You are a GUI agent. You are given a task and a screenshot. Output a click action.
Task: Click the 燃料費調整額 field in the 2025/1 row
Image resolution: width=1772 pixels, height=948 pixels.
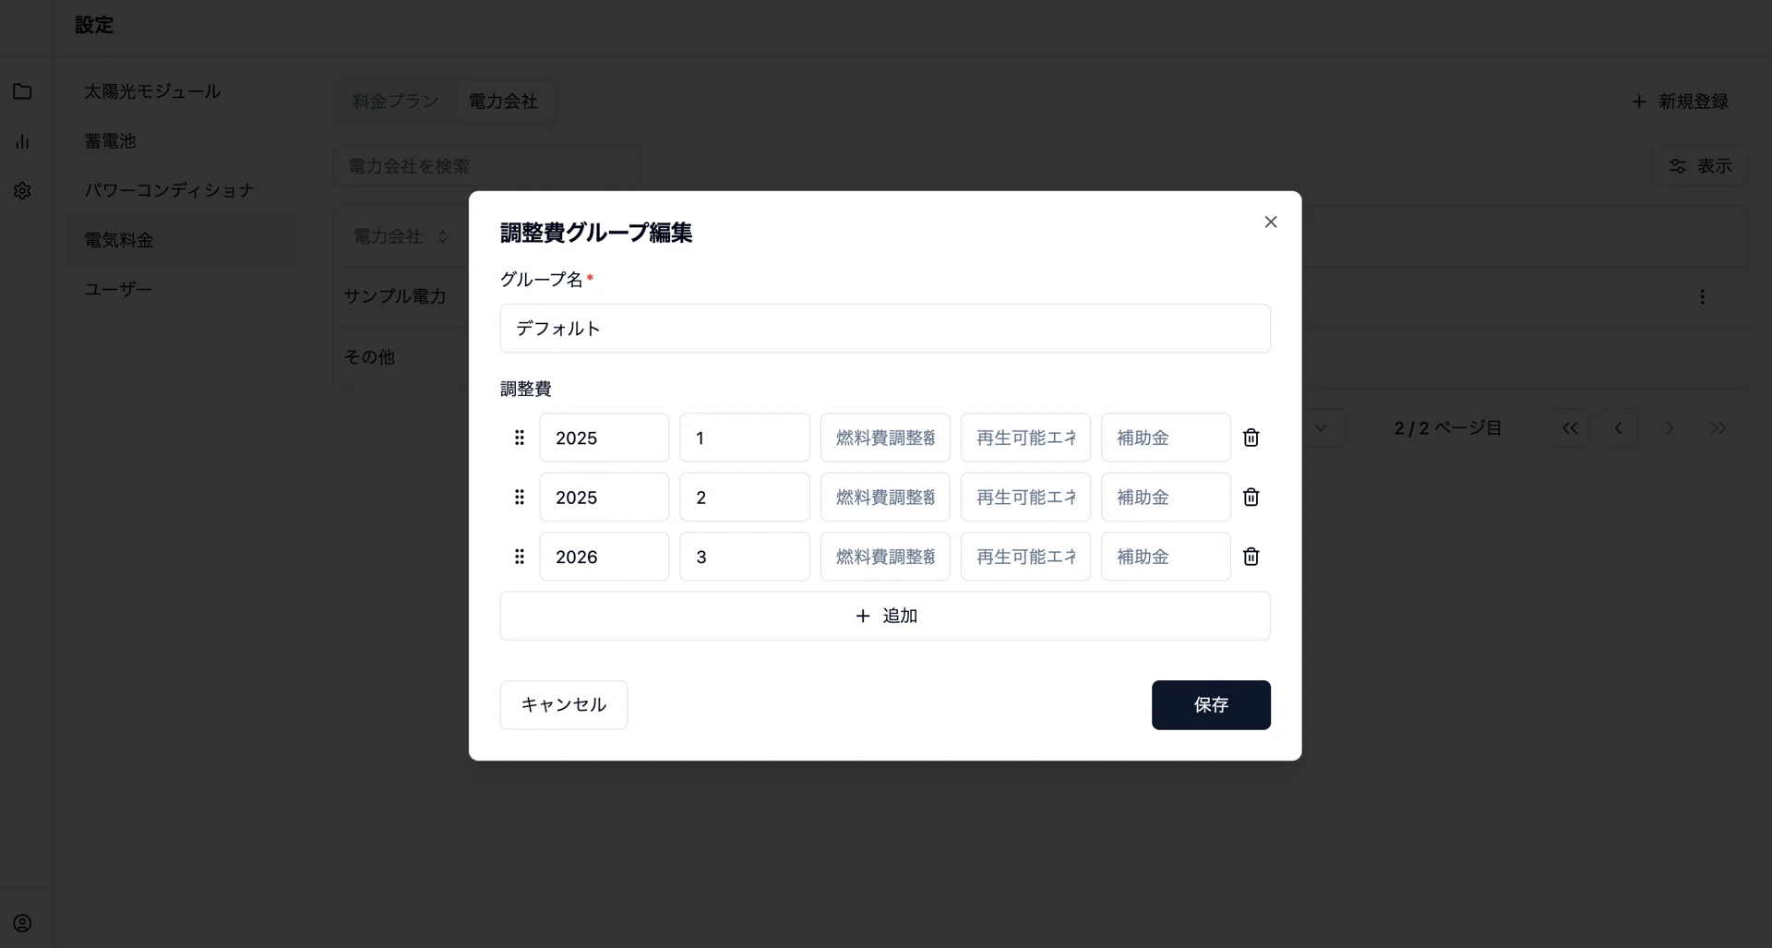[885, 438]
